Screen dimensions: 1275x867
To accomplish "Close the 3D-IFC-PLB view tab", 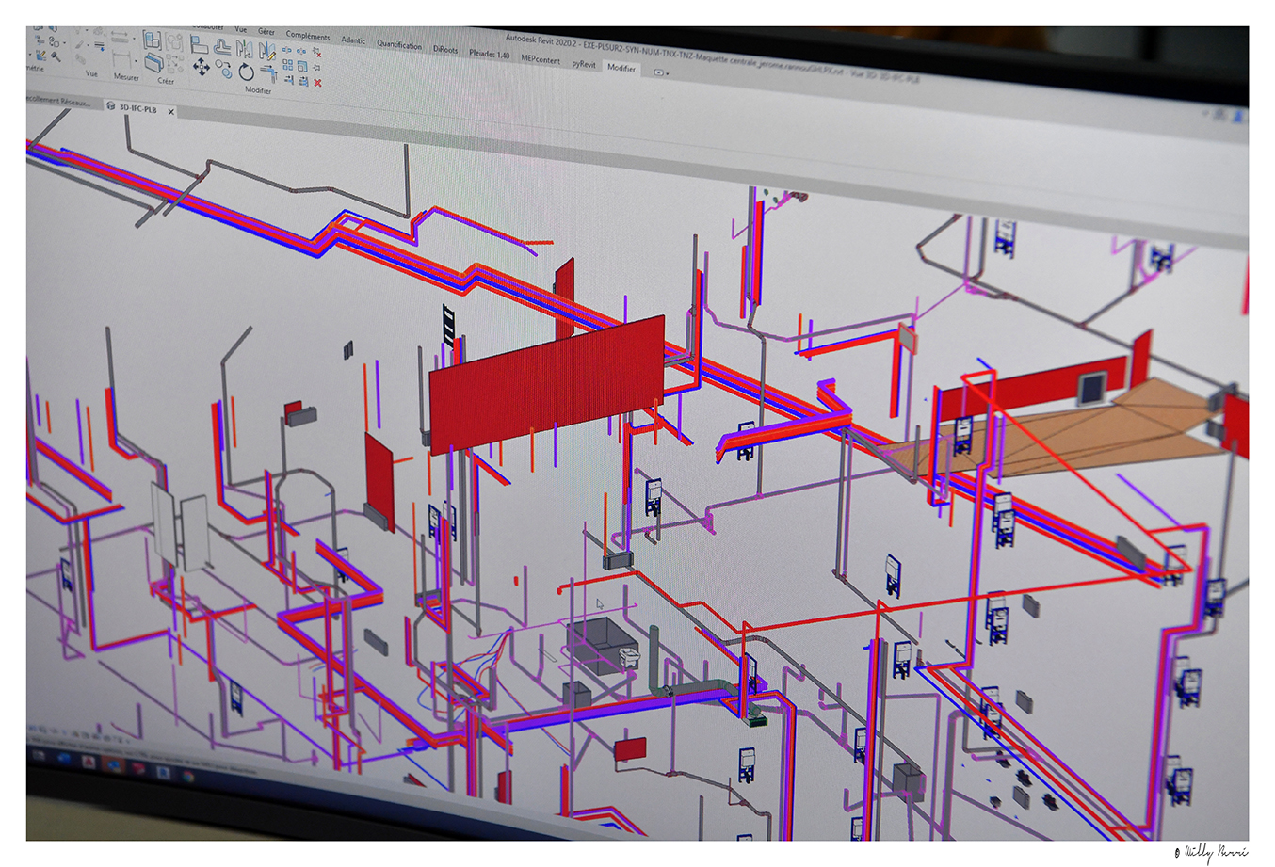I will (170, 112).
